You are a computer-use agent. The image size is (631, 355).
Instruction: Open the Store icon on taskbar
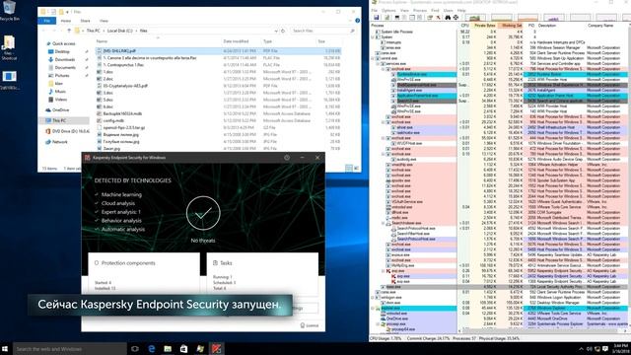184,348
